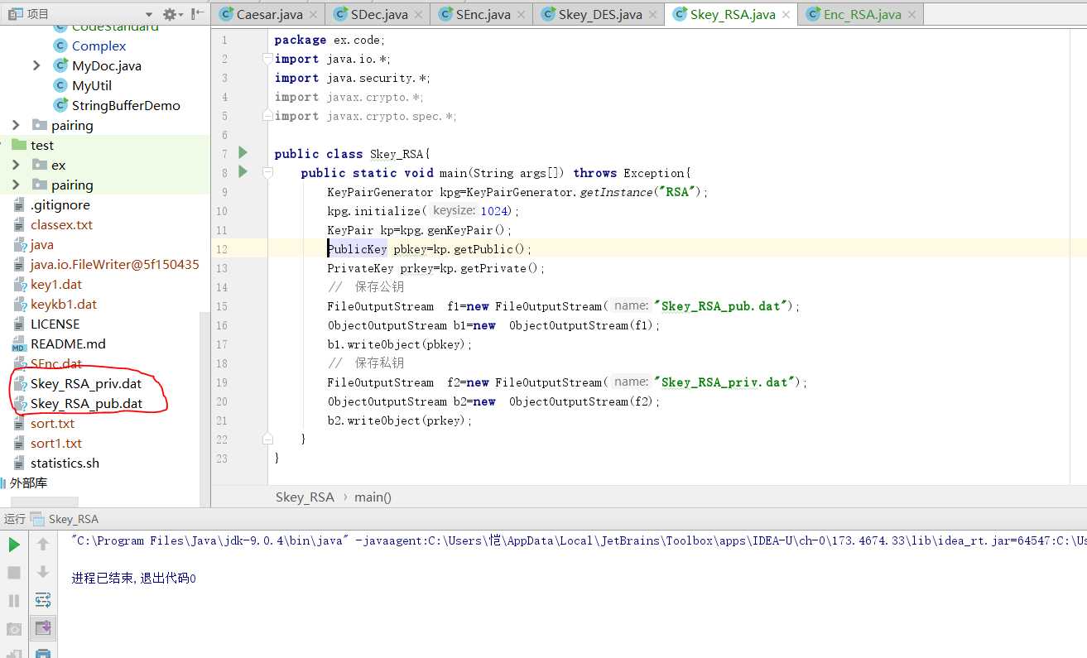This screenshot has height=658, width=1087.
Task: Select sort1.txt file
Action: click(55, 443)
